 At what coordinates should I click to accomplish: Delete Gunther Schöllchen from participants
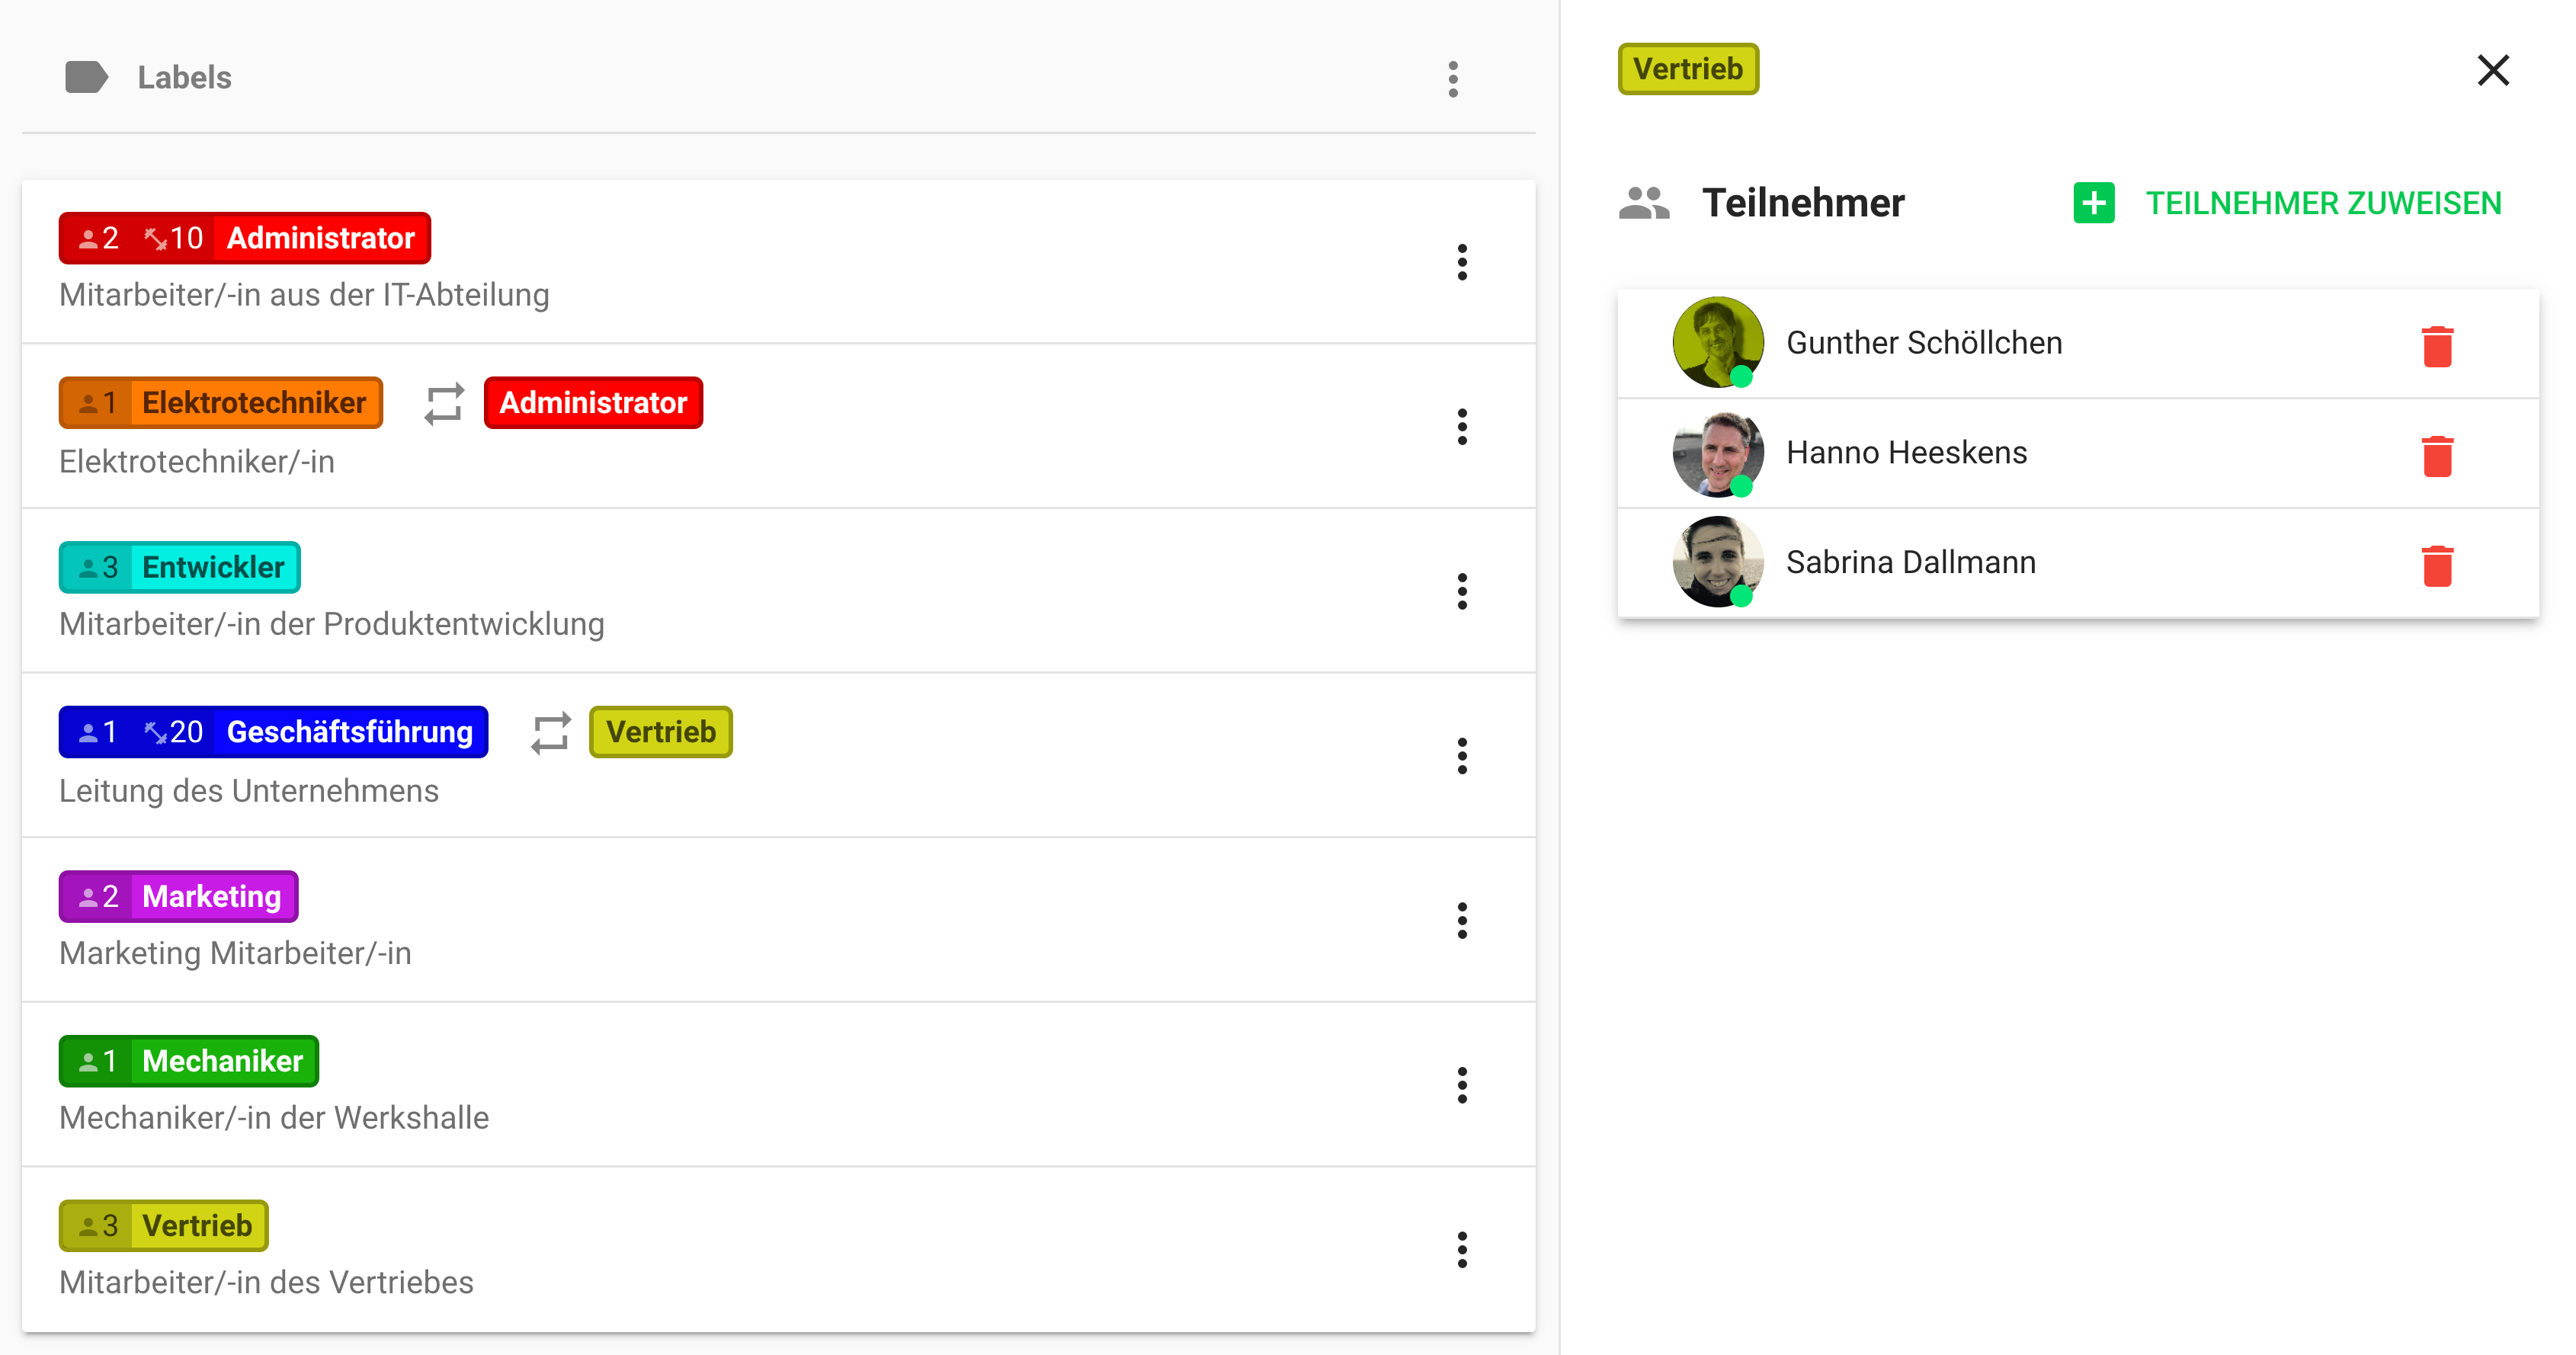click(x=2437, y=346)
